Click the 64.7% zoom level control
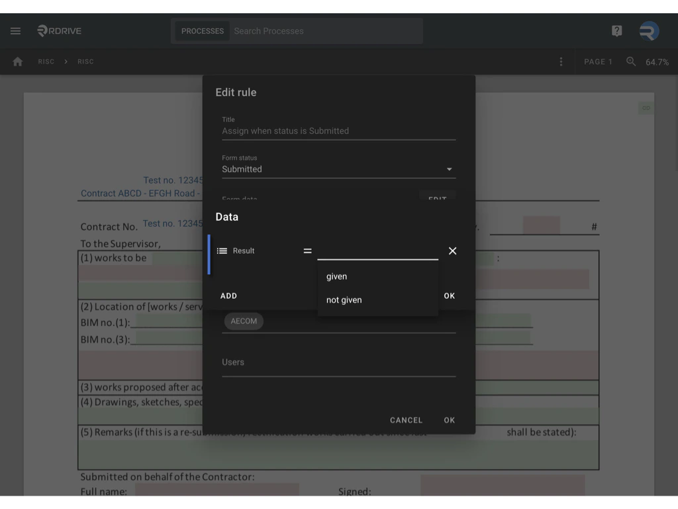678x509 pixels. tap(656, 61)
